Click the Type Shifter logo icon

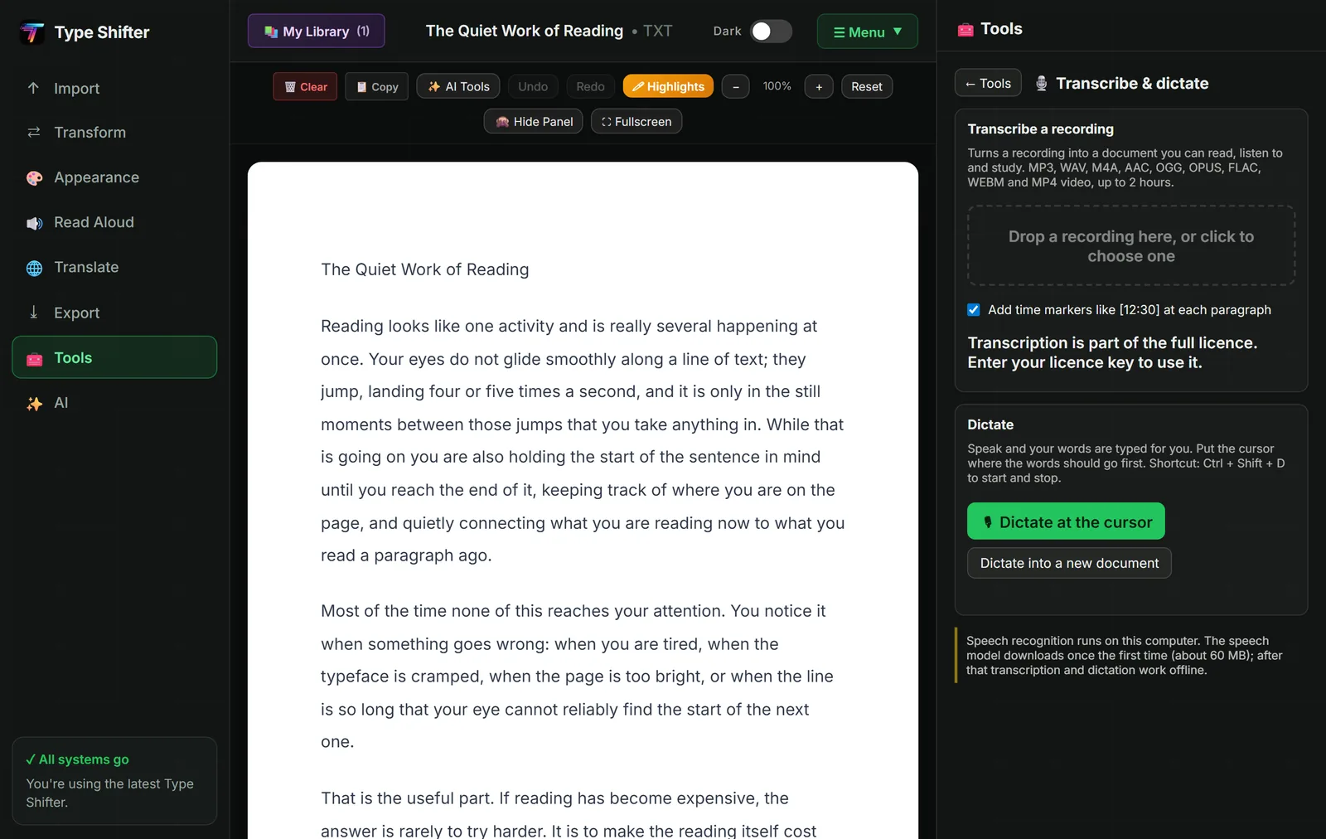(x=32, y=32)
